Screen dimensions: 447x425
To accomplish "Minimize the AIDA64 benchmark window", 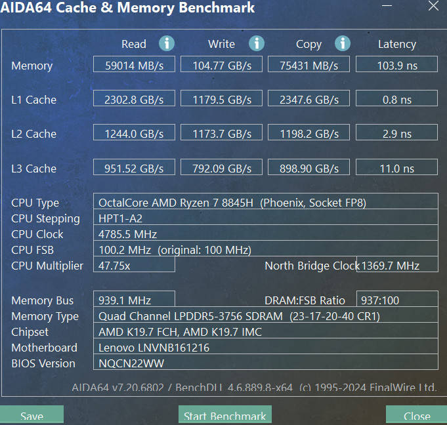I will point(387,6).
